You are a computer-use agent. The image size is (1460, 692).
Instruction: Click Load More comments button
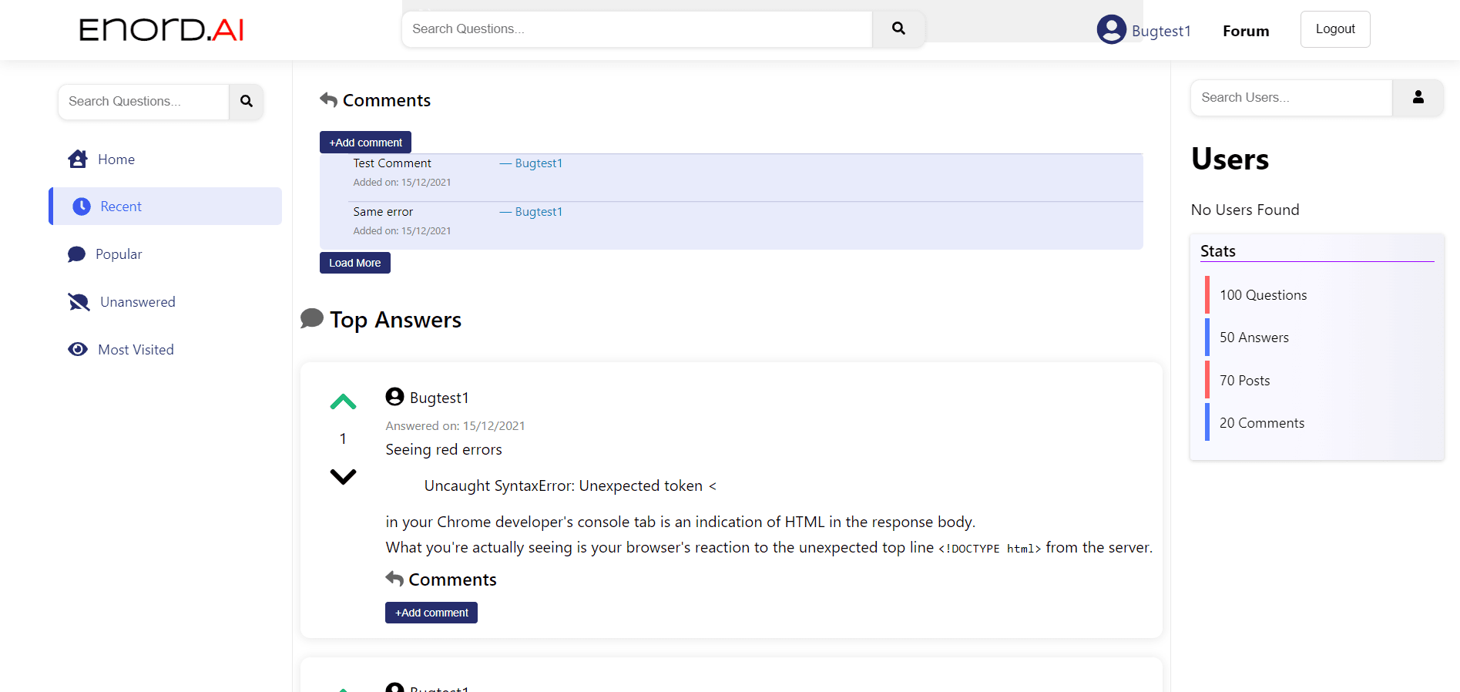[354, 263]
